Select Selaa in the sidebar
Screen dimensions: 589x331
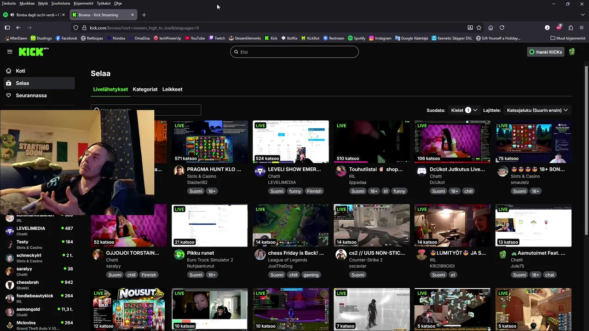(39, 83)
